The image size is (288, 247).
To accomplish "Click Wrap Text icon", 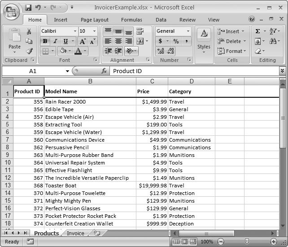I will pos(140,31).
